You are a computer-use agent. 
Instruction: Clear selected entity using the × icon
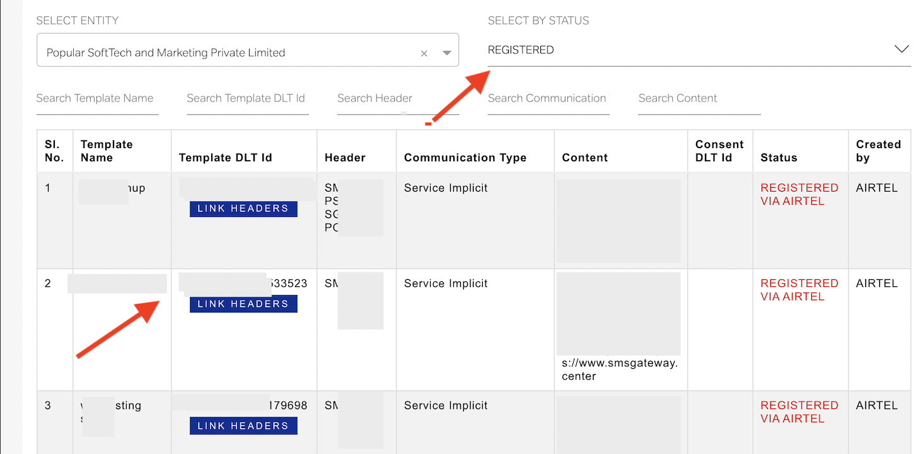point(424,53)
